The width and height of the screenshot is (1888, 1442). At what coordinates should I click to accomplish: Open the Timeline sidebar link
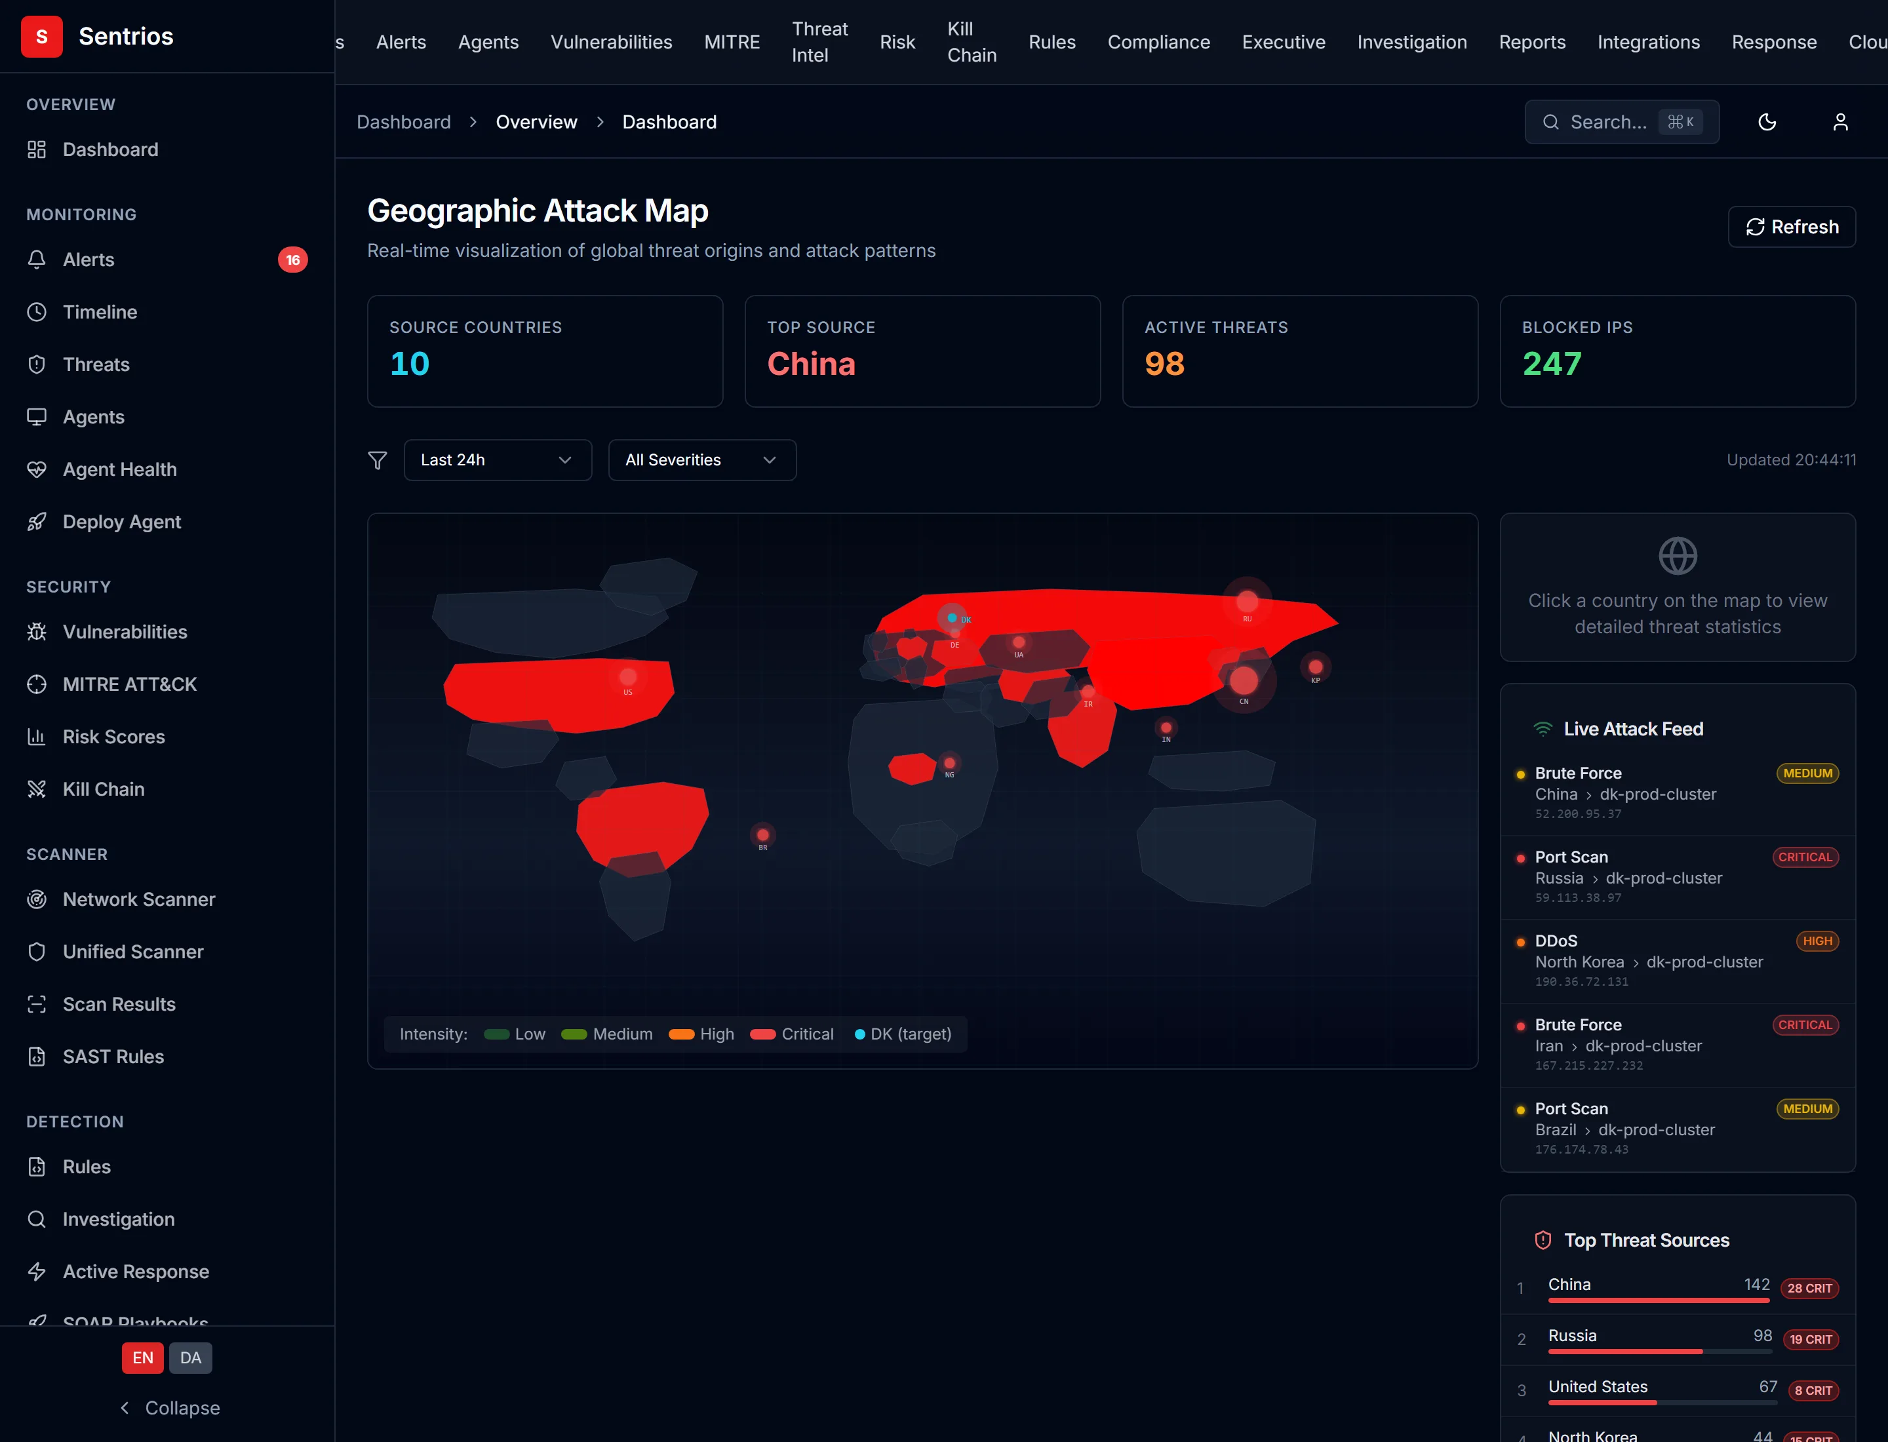point(167,311)
